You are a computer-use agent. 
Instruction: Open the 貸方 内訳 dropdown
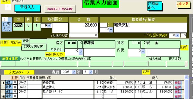pyautogui.click(x=143, y=51)
